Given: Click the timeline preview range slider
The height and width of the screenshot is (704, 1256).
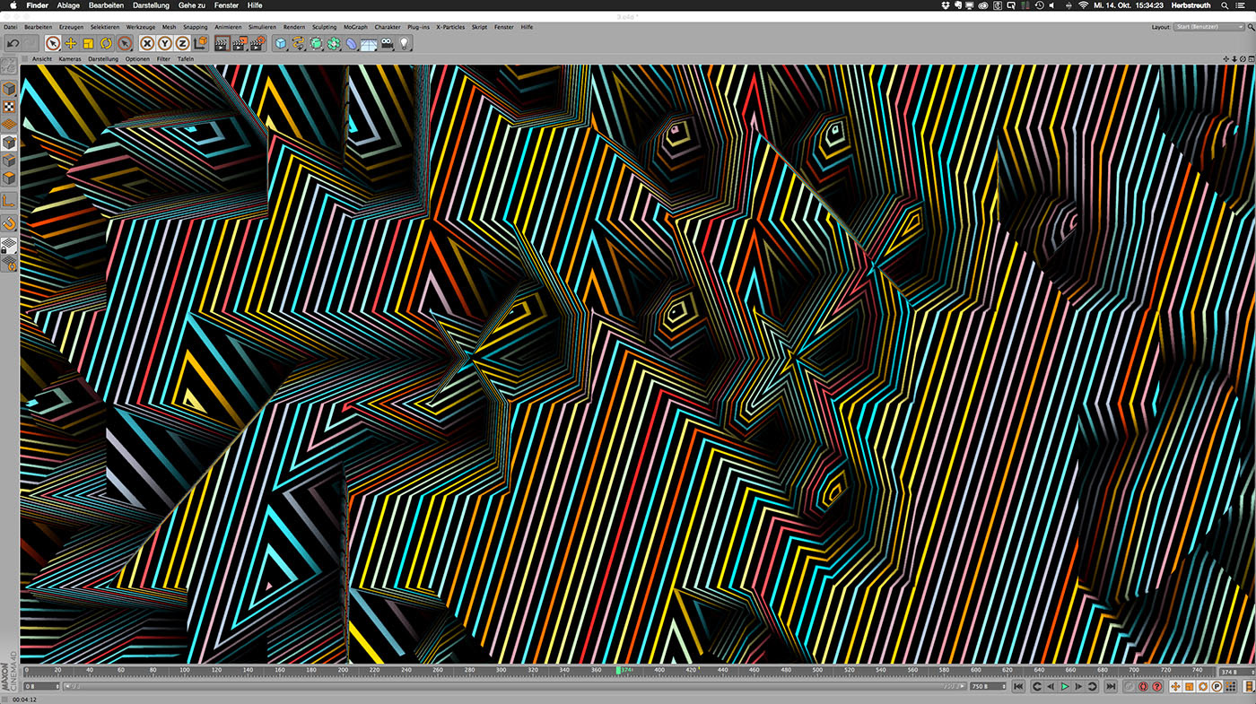Looking at the screenshot, I should [x=513, y=686].
